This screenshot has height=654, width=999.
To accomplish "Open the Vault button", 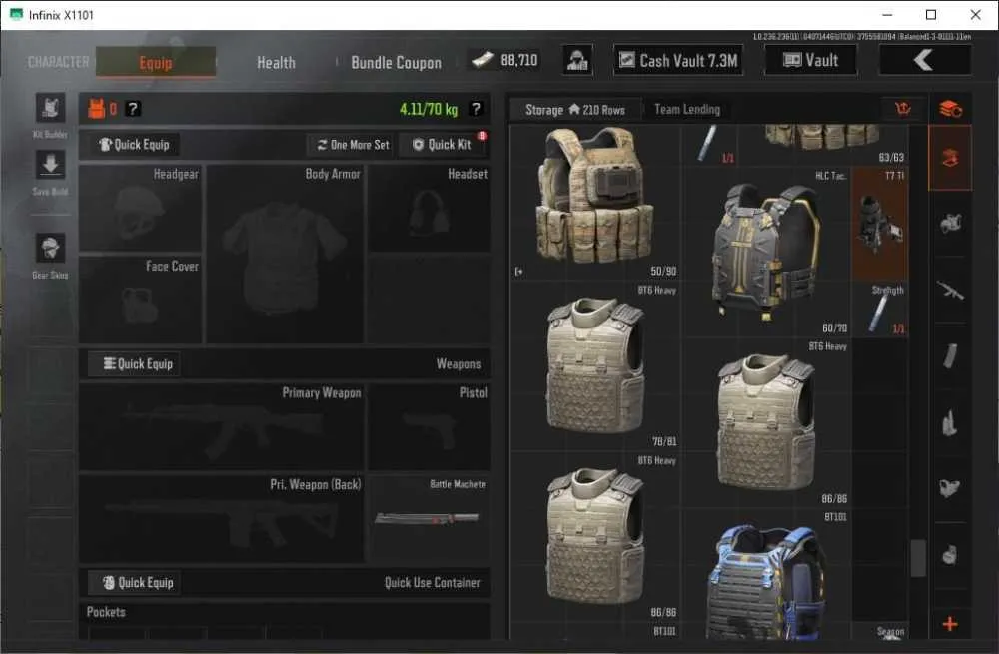I will coord(810,61).
